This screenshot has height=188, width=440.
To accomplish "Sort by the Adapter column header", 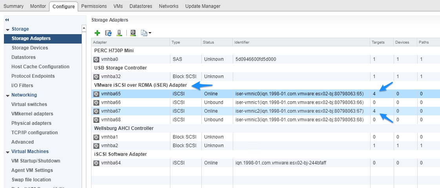I will click(x=131, y=42).
